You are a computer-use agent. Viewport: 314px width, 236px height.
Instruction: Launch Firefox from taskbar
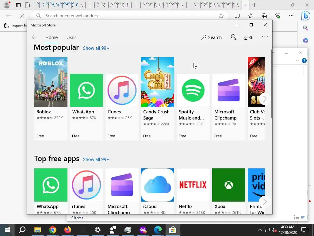coord(67,230)
